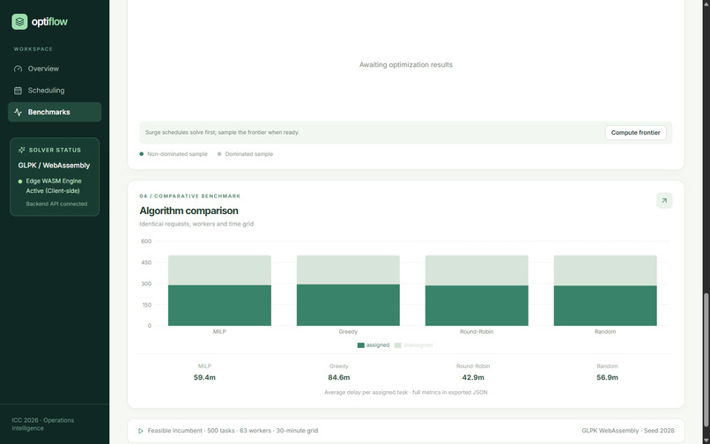Click the Round-Robin 42.9m delay value
710x444 pixels.
point(473,377)
